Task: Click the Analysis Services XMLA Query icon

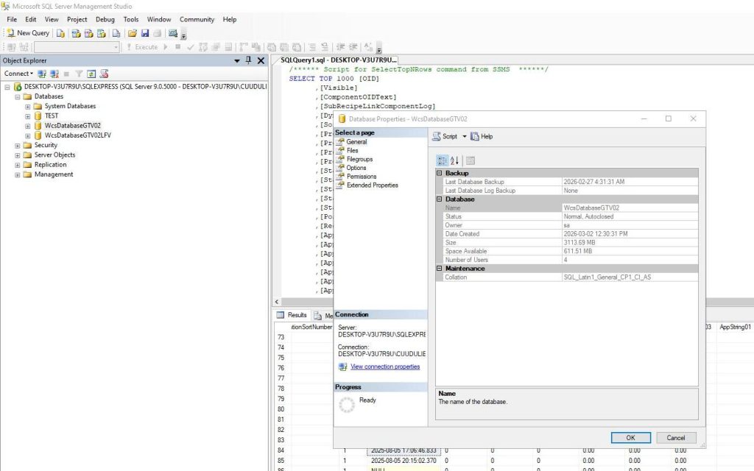Action: (101, 33)
